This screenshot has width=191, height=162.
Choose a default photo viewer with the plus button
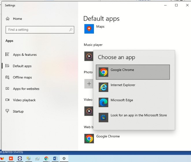pos(89,84)
